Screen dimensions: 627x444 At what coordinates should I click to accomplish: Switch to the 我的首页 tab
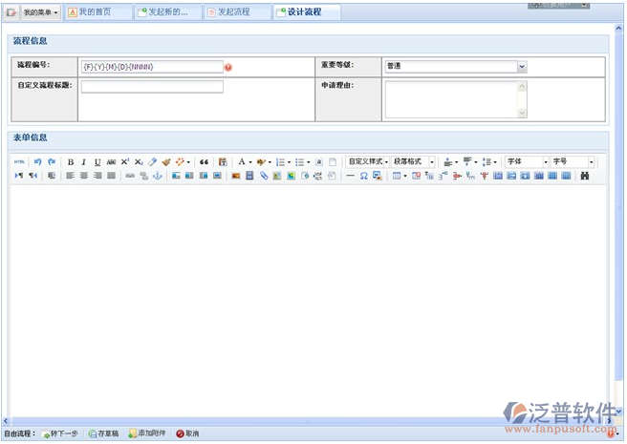(96, 12)
